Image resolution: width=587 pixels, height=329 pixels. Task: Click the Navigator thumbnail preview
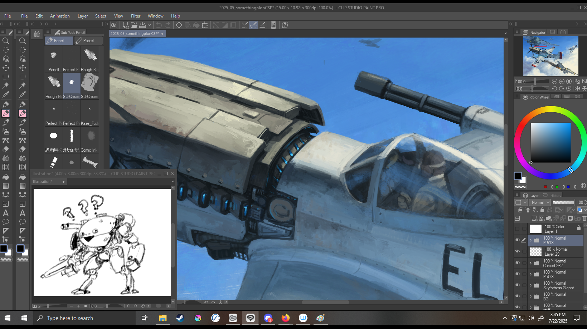[550, 56]
